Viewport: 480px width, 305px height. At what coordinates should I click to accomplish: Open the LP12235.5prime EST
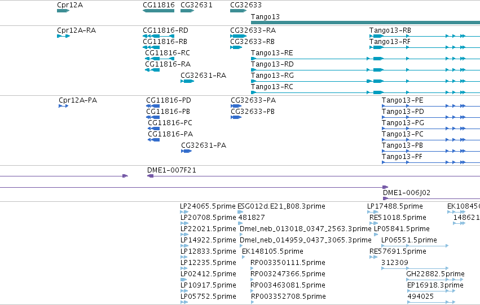point(184,268)
